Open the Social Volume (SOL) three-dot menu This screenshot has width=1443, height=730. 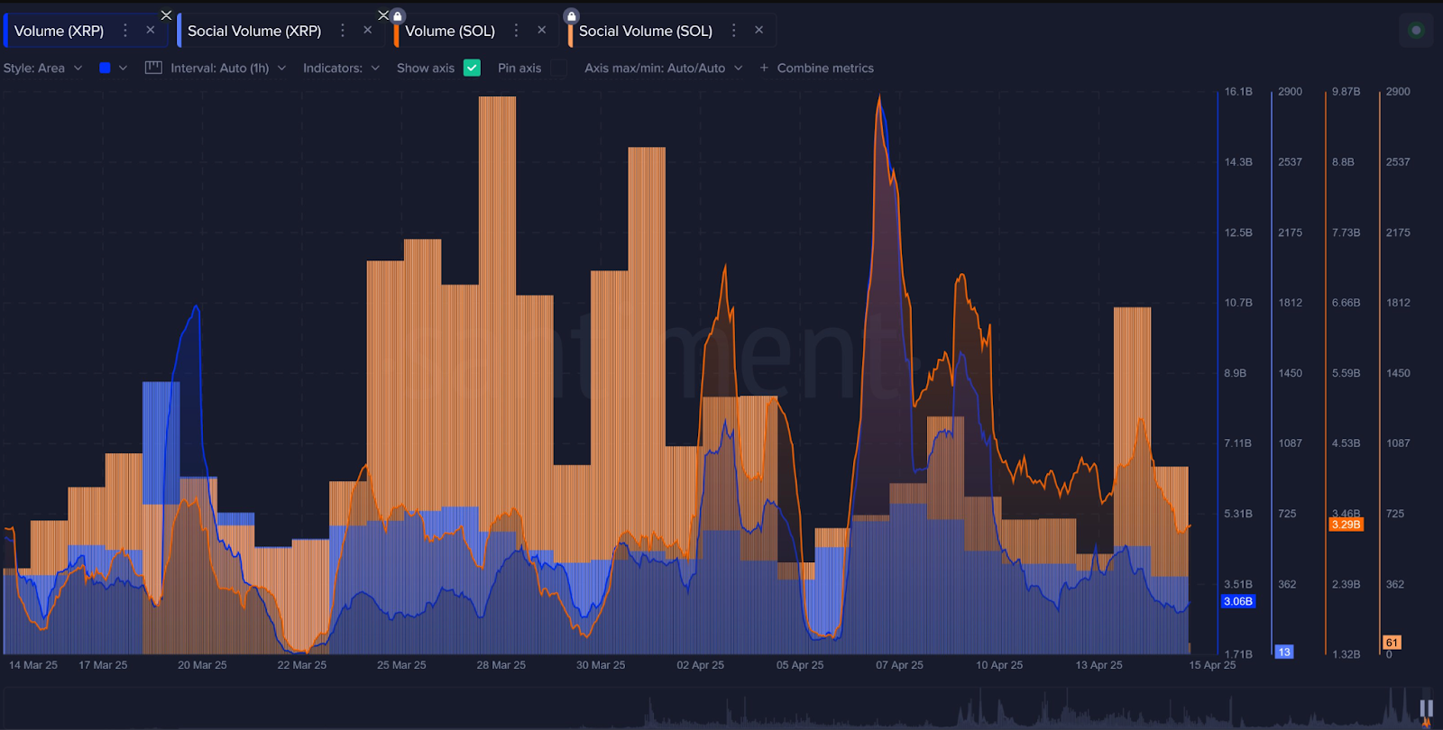[733, 31]
